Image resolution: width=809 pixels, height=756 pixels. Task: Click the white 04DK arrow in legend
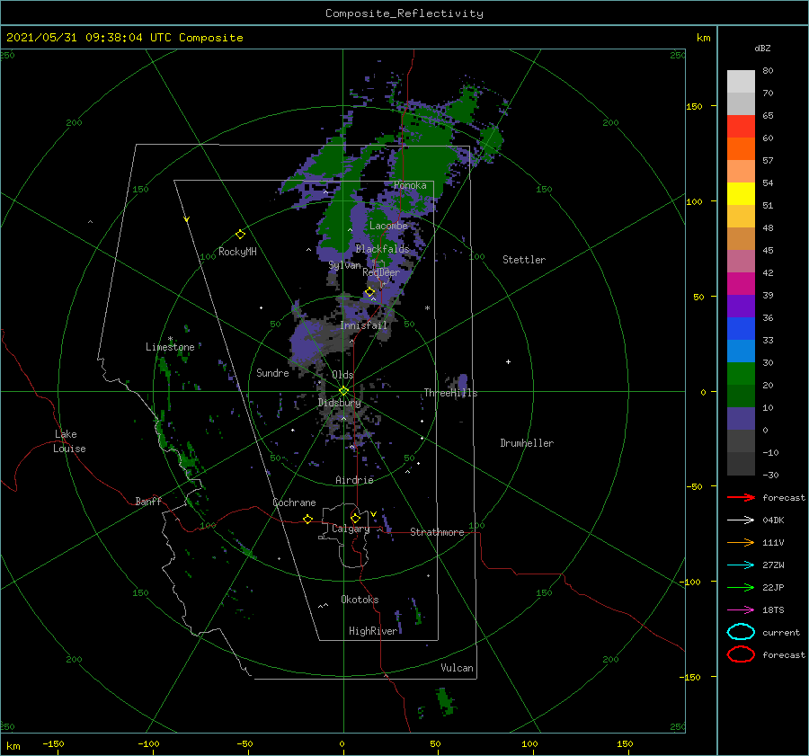click(741, 520)
